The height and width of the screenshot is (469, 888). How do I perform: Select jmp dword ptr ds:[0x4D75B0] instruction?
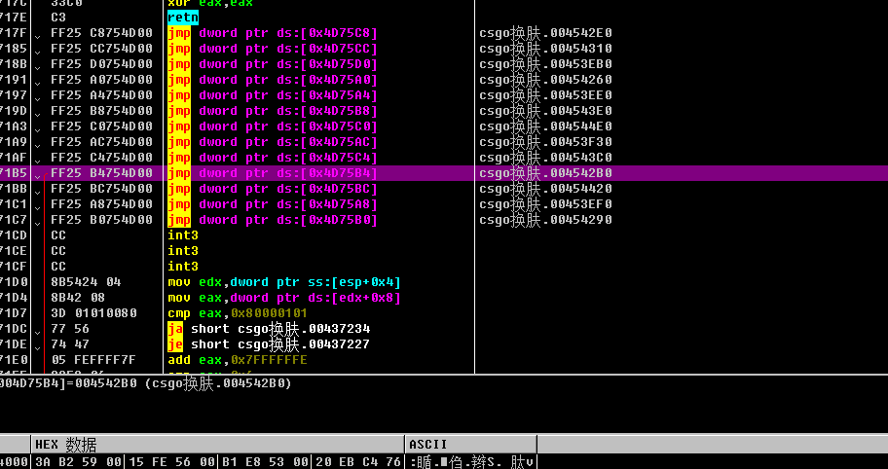[x=273, y=220]
